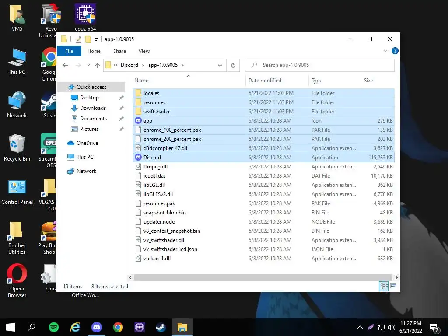Select the snapshot_blob.bin file name
Screen dimensions: 448x336
(x=164, y=212)
